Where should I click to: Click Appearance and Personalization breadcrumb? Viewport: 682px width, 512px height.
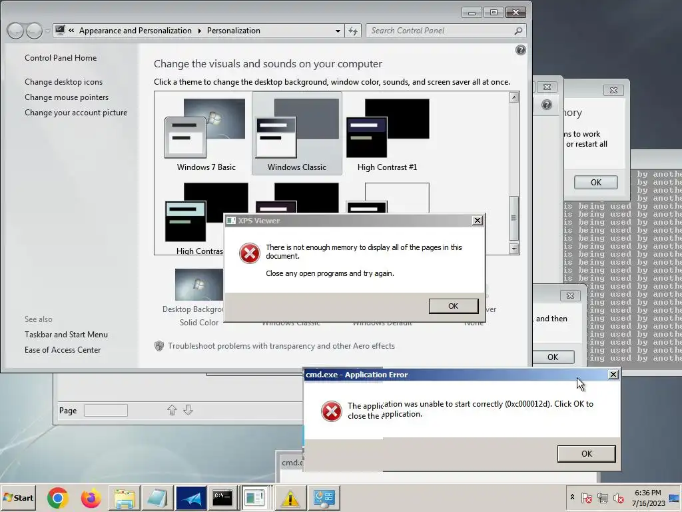135,31
